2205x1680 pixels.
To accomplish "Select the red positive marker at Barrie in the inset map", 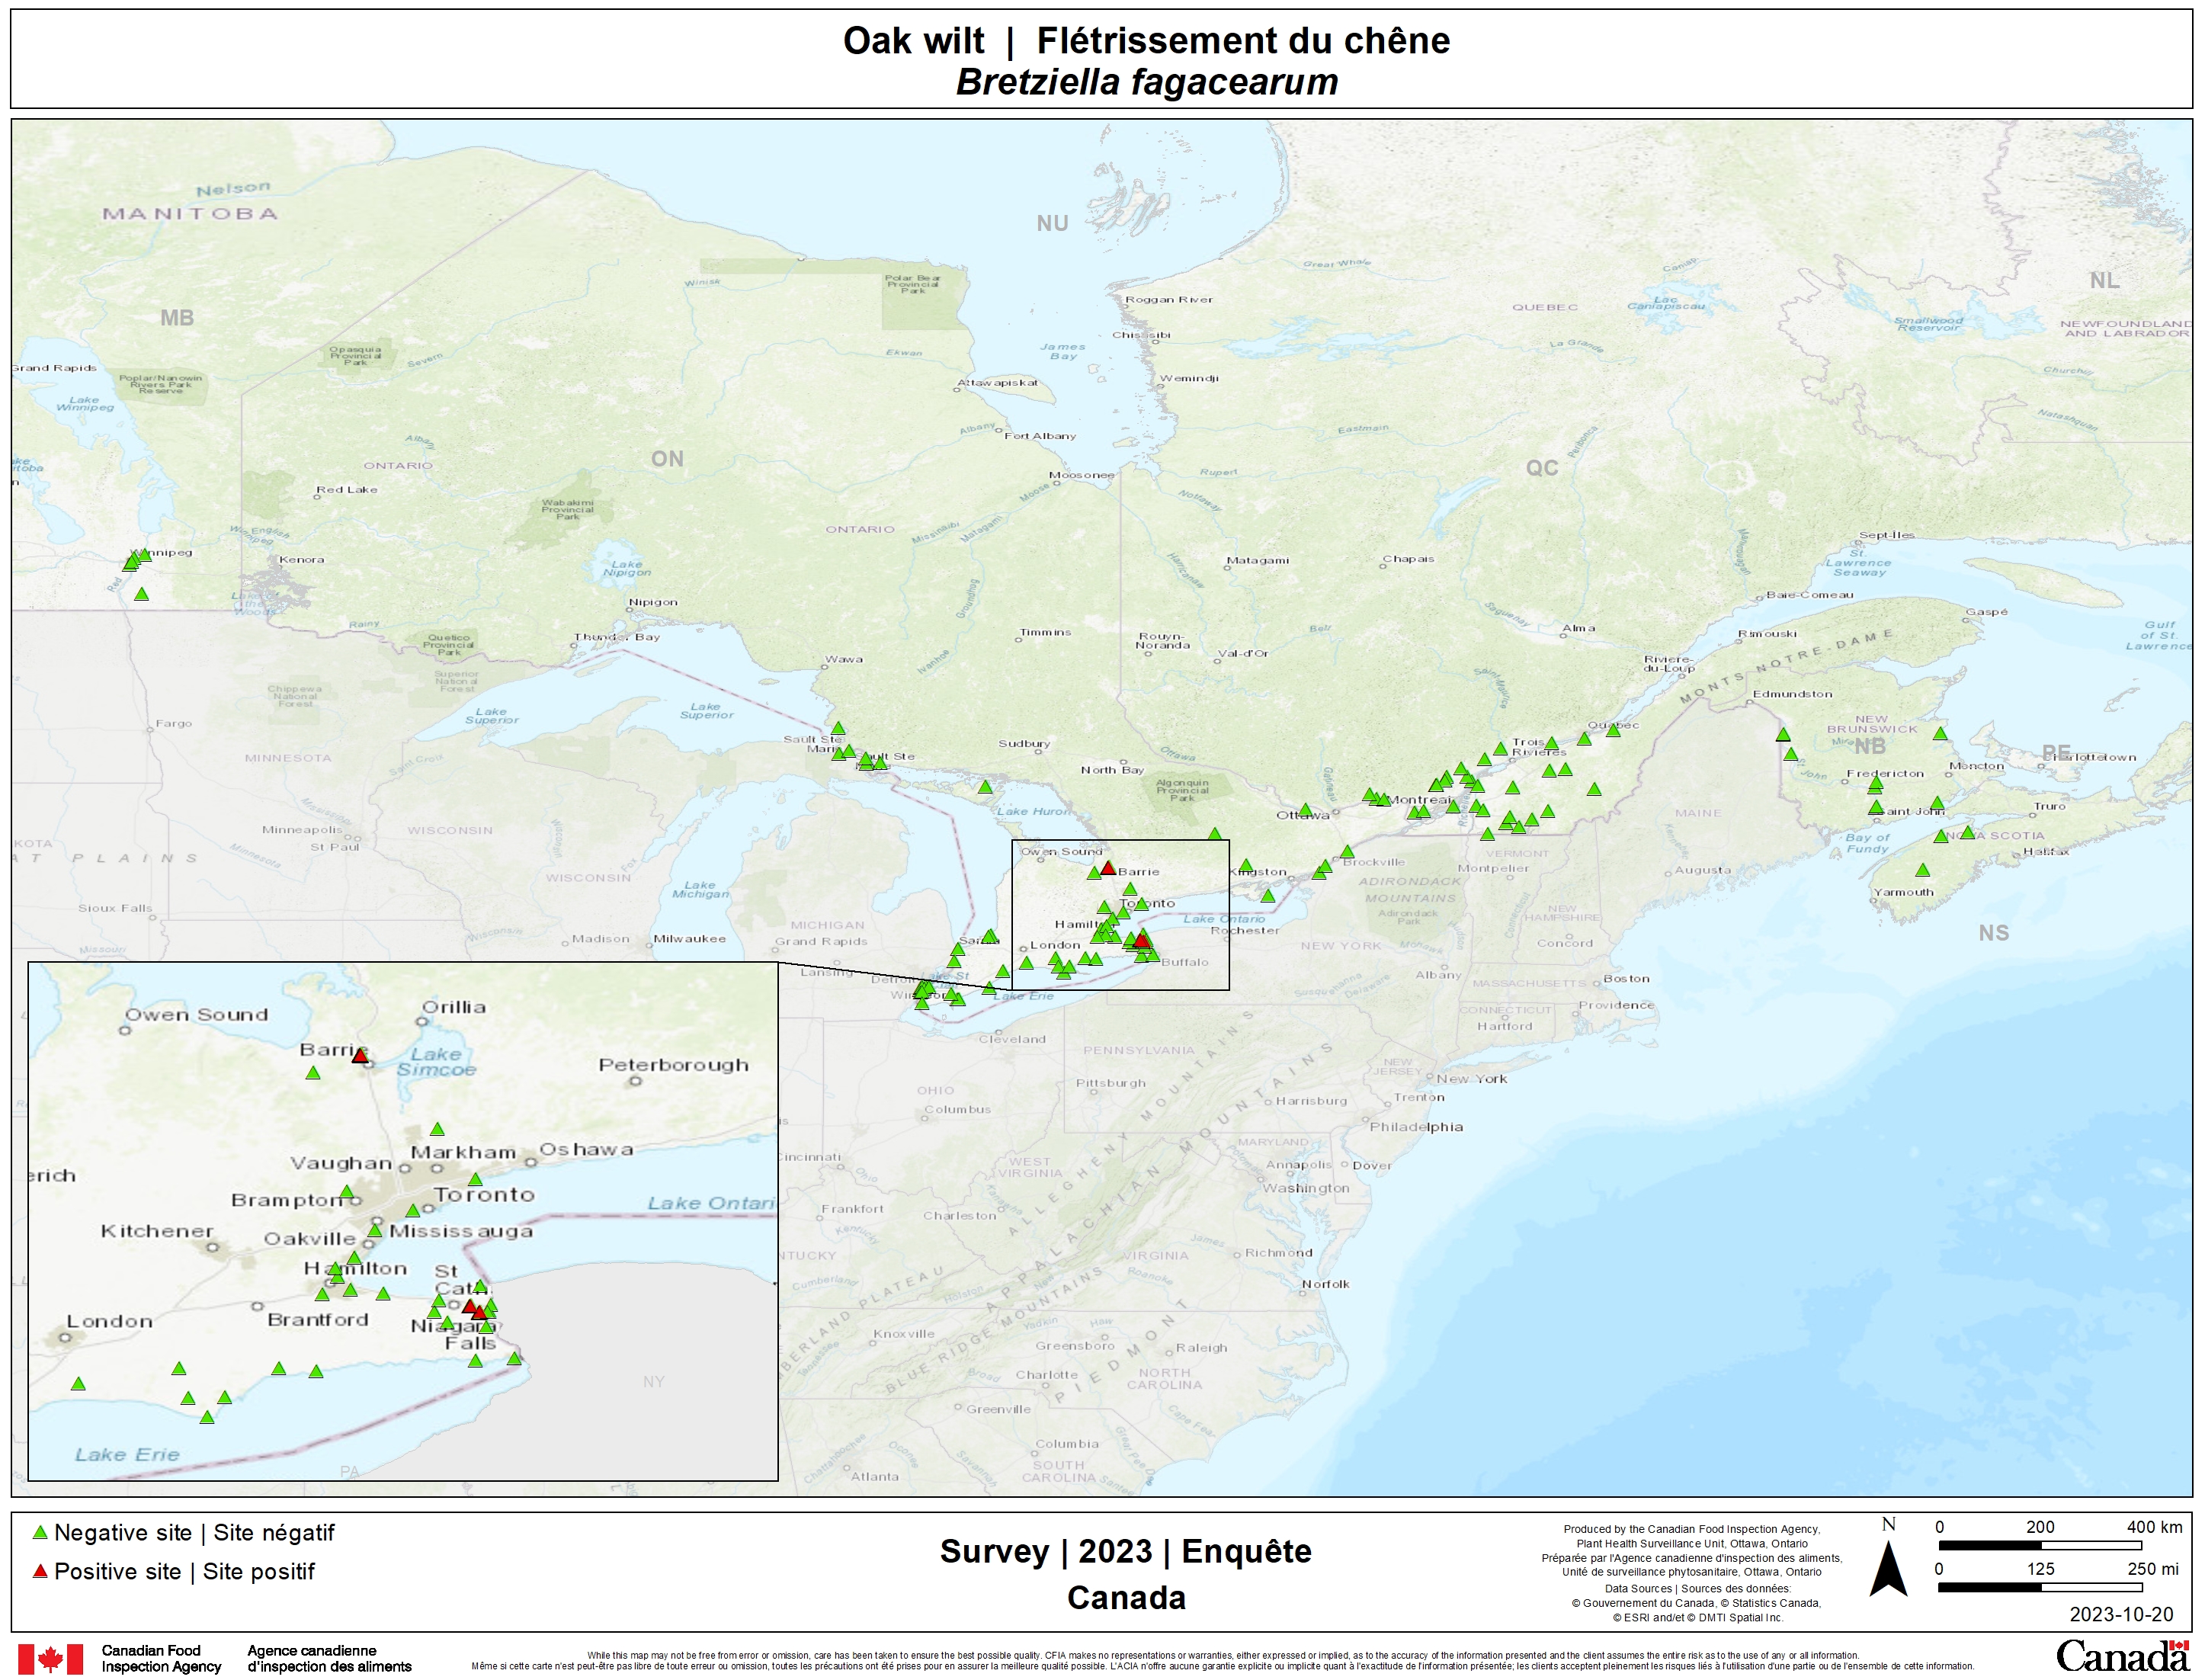I will pyautogui.click(x=360, y=1056).
